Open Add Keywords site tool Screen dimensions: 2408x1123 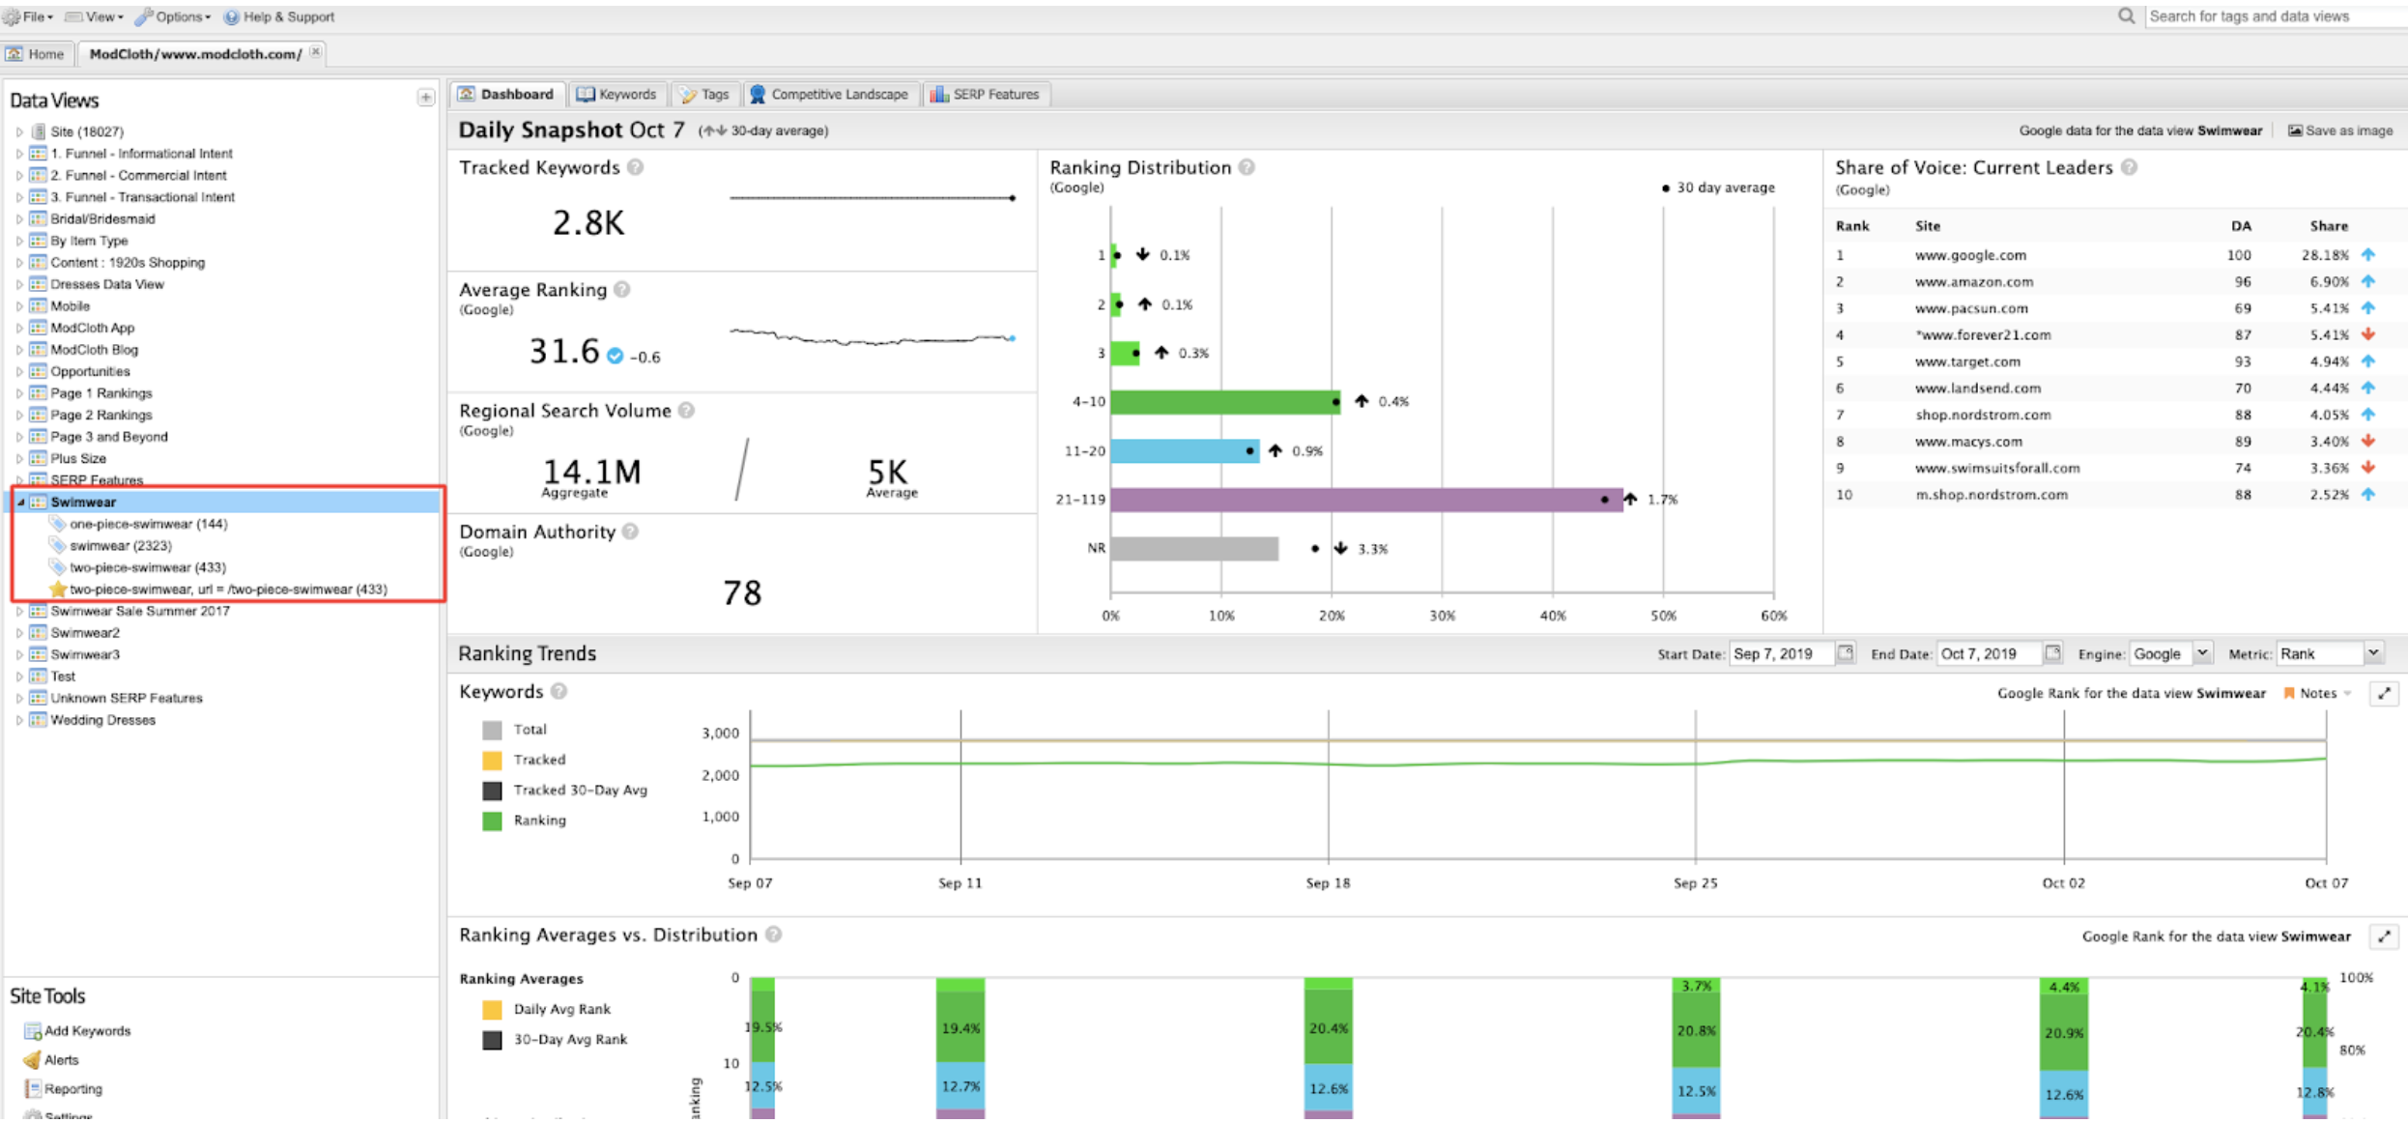point(87,1031)
